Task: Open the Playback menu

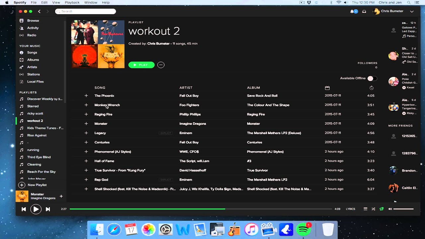Action: (72, 2)
